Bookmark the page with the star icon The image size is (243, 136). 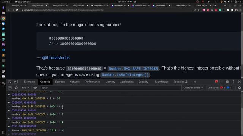[x=199, y=10]
